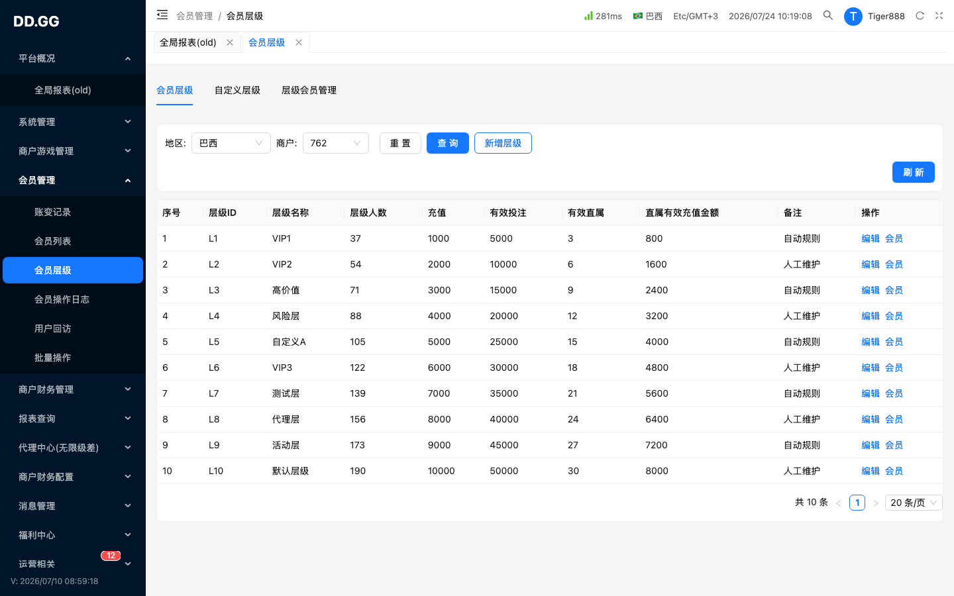Image resolution: width=954 pixels, height=596 pixels.
Task: Open 批量操作 in the sidebar
Action: point(73,358)
